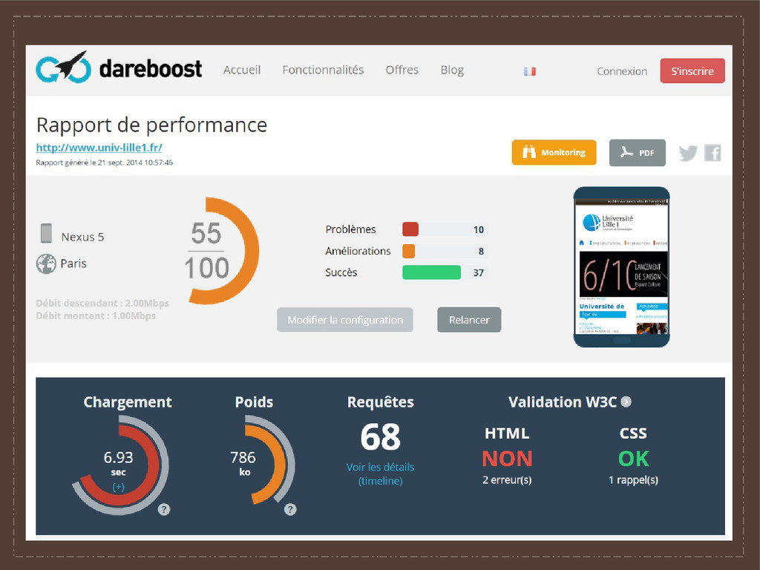Screen dimensions: 760x570
Task: Click the red Problèmes bar
Action: (x=410, y=229)
